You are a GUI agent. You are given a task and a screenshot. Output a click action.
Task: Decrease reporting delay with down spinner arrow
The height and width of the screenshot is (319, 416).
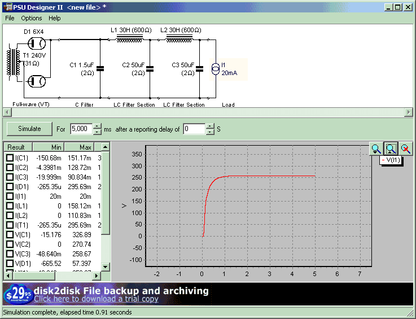210,132
